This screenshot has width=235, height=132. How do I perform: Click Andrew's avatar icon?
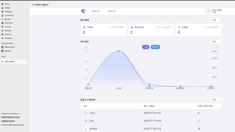click(86, 128)
